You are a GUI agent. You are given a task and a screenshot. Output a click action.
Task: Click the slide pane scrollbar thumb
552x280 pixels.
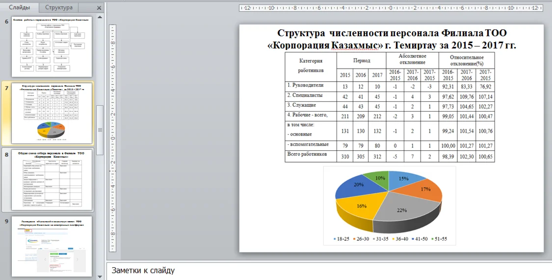[100, 130]
